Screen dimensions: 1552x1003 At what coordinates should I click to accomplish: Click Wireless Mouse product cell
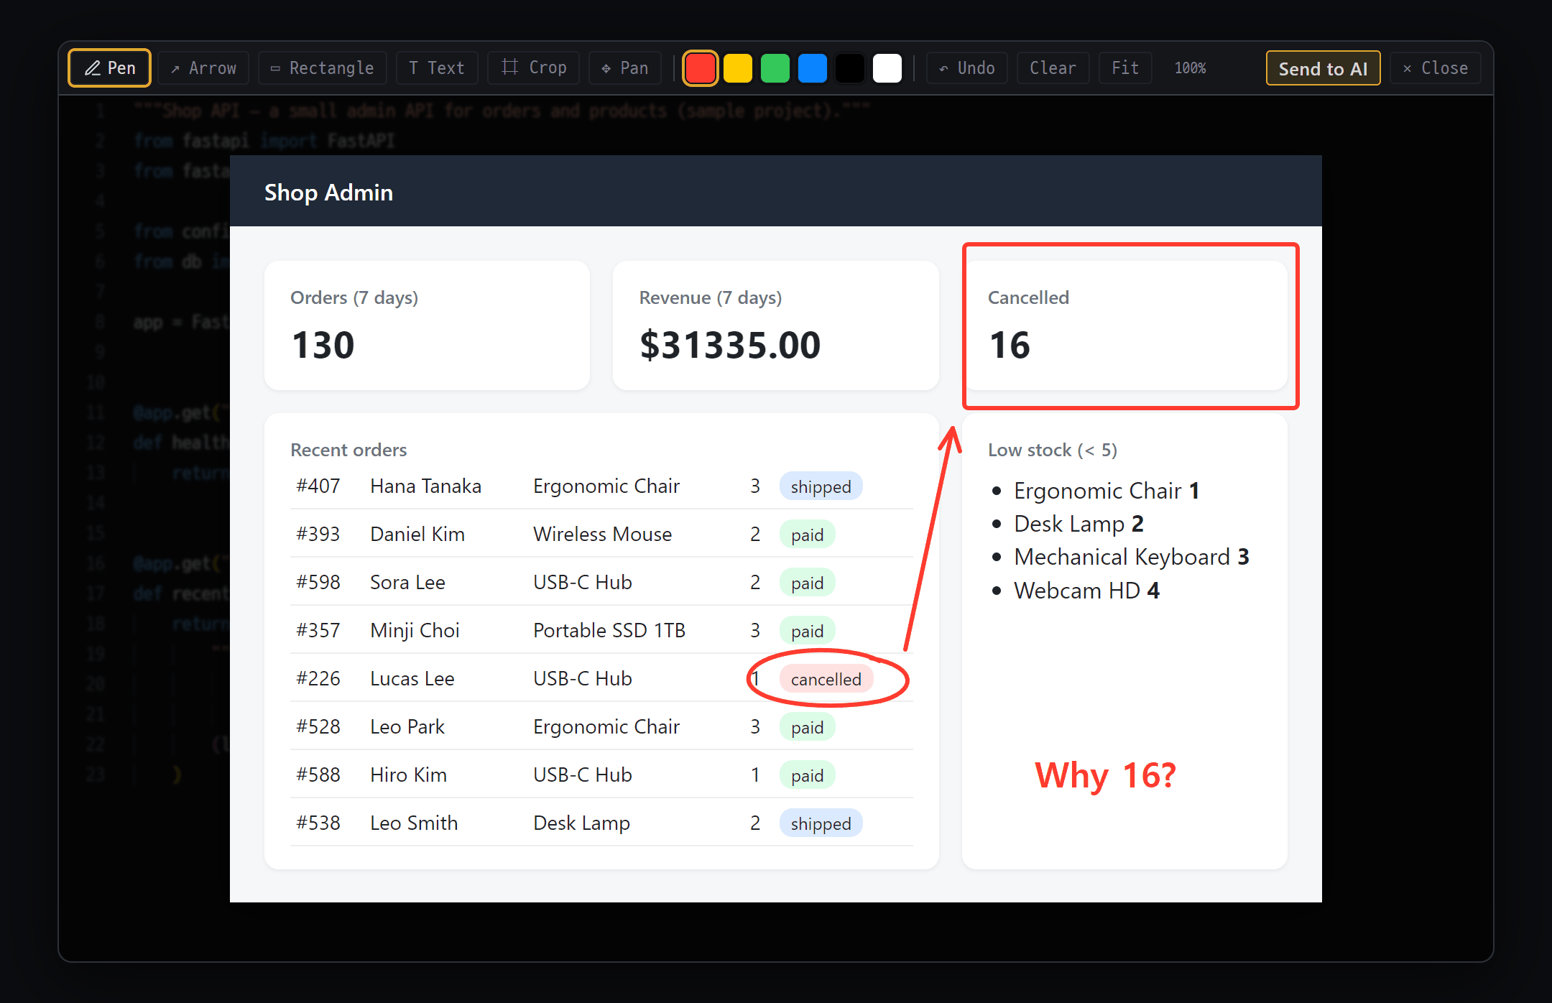click(x=602, y=535)
